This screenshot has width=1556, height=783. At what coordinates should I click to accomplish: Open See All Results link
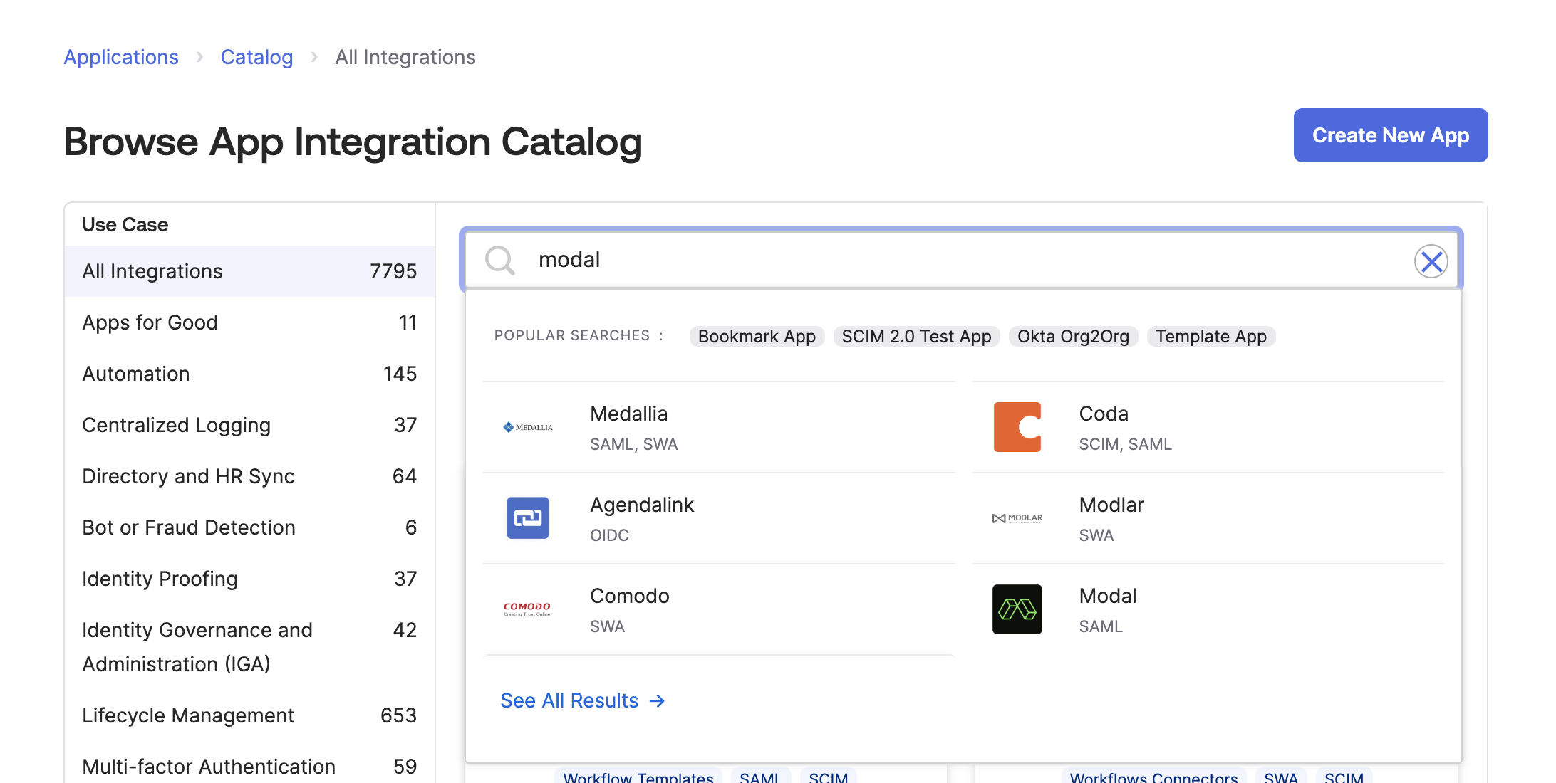(x=582, y=700)
